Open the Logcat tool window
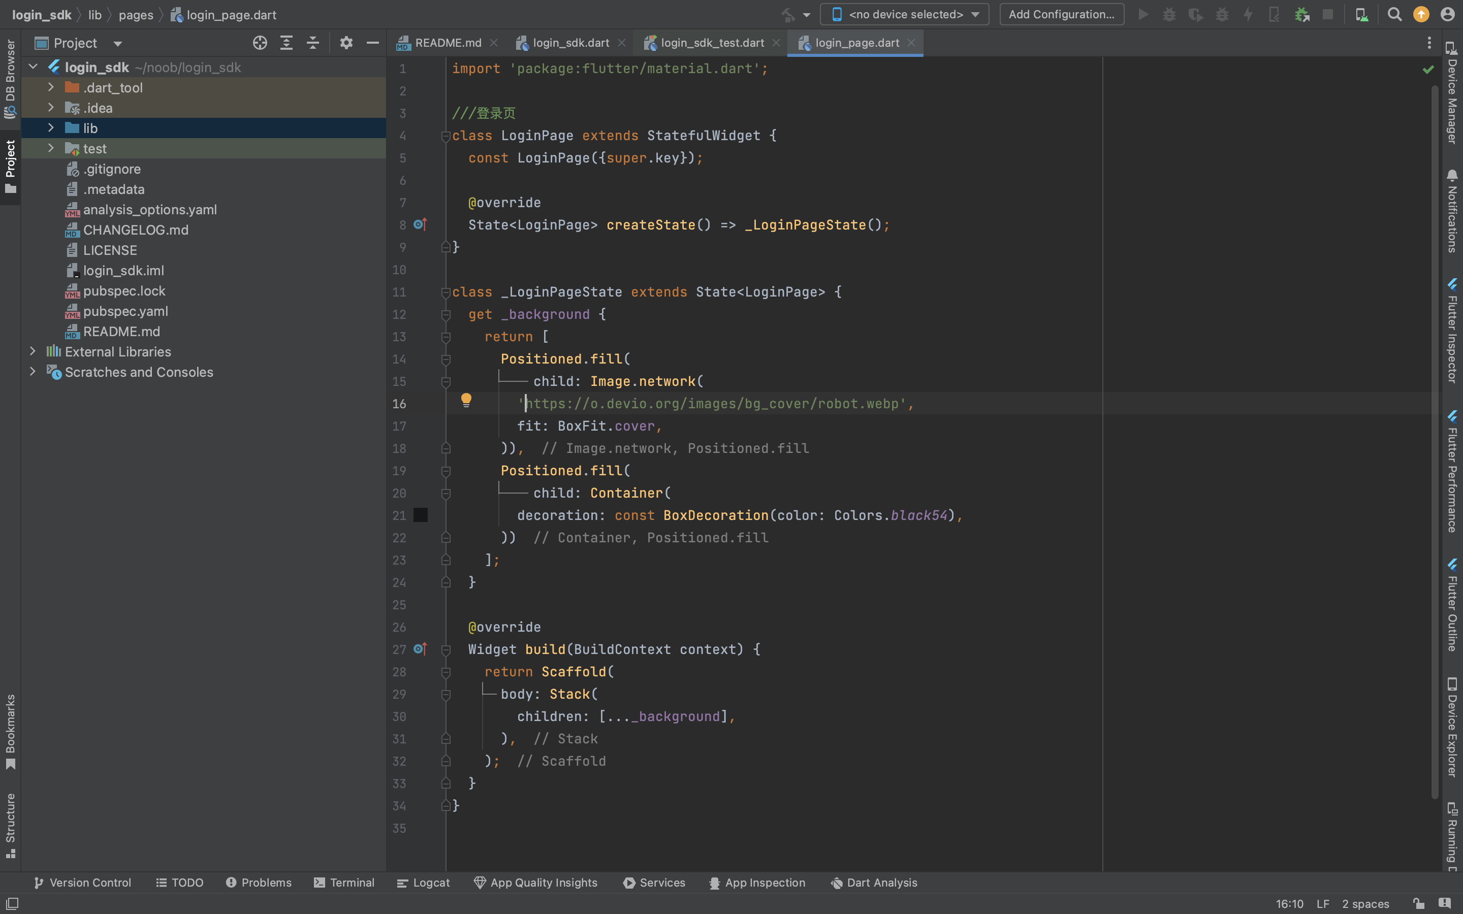 [x=423, y=883]
